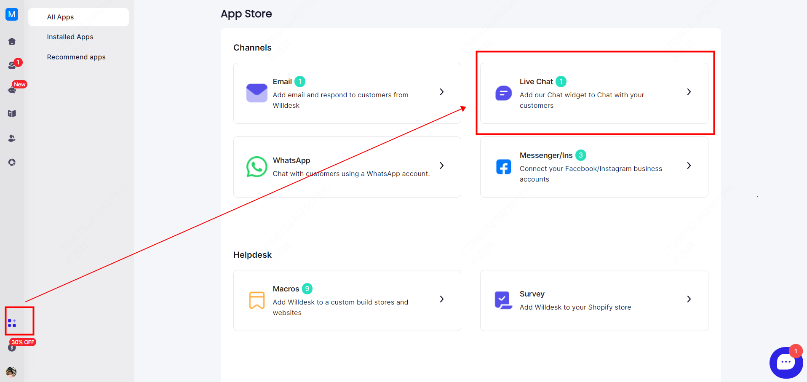Click the App Store page heading
Viewport: 807px width, 382px height.
coord(246,14)
